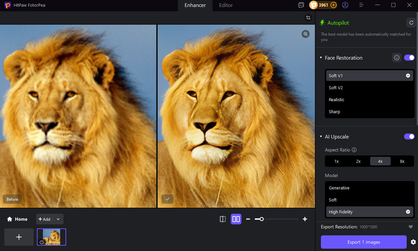The width and height of the screenshot is (418, 251).
Task: Click the Export 1 images button
Action: [x=363, y=242]
